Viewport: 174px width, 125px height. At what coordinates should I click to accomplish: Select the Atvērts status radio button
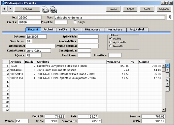click(111, 38)
